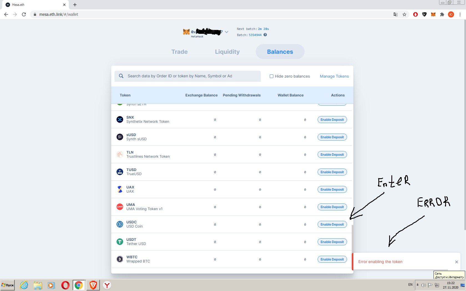Screen dimensions: 466x291
Task: Show hidden system tray icons arrow
Action: tap(417, 285)
